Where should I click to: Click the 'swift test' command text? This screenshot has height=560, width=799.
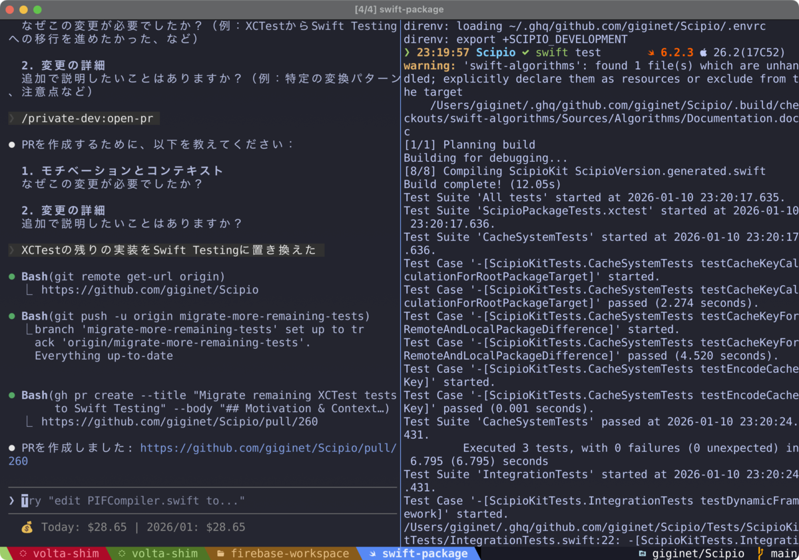pos(568,53)
